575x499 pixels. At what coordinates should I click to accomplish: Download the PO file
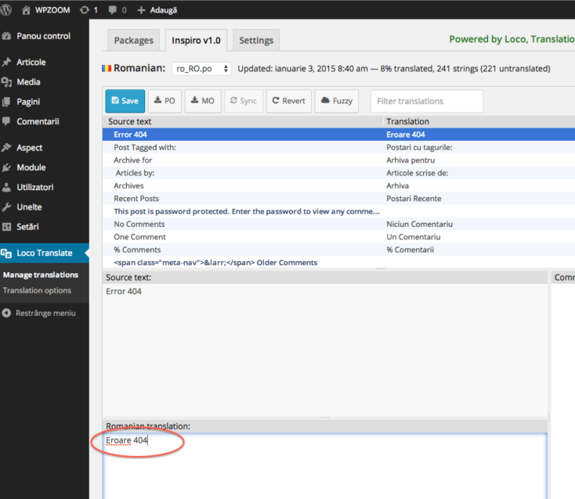(x=165, y=101)
